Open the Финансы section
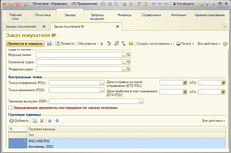This screenshot has height=153, width=231. [124, 15]
